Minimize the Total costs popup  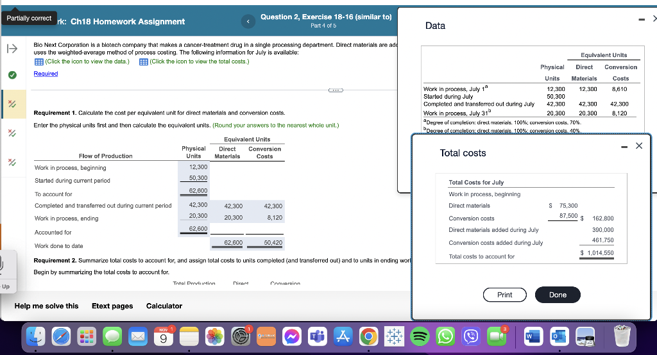(624, 147)
